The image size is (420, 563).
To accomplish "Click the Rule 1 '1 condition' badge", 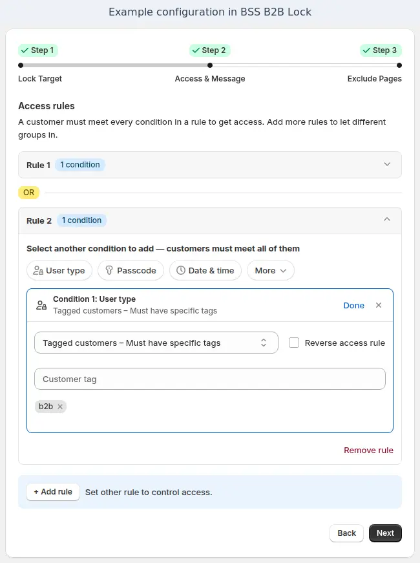I will click(80, 165).
